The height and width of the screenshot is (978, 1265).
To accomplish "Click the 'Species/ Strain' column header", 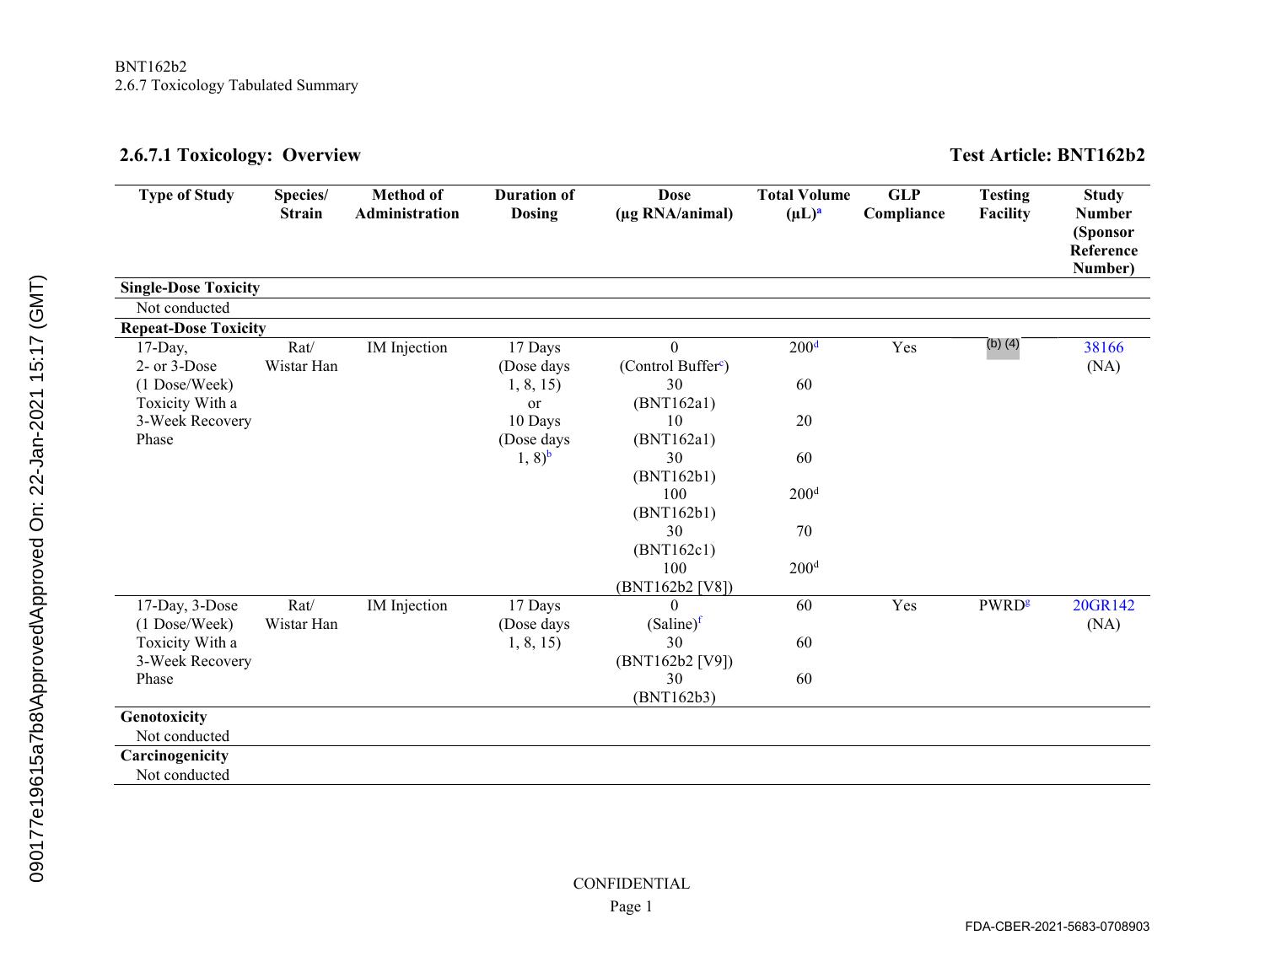I will click(301, 204).
